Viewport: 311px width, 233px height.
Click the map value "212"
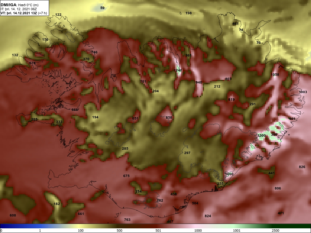217,86
